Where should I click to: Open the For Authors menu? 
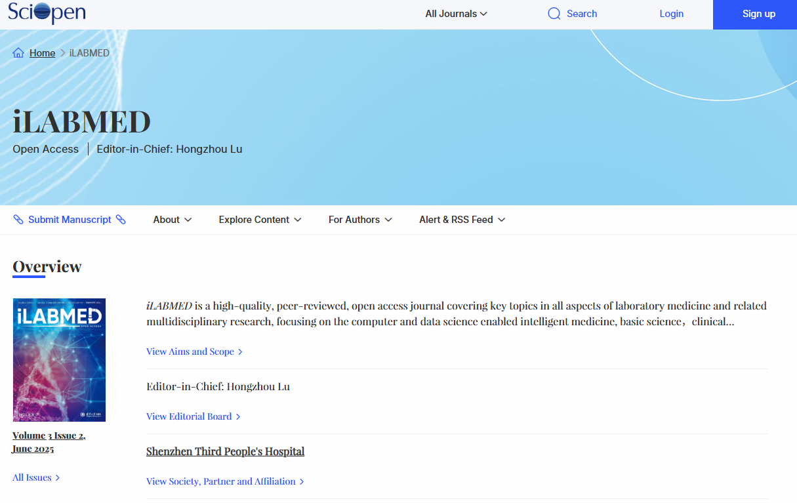360,220
